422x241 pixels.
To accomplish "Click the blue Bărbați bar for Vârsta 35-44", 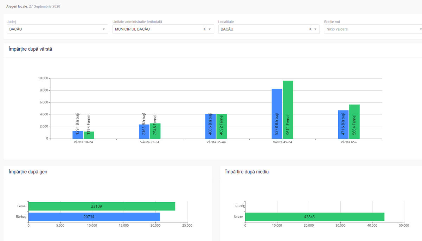I will (x=210, y=126).
